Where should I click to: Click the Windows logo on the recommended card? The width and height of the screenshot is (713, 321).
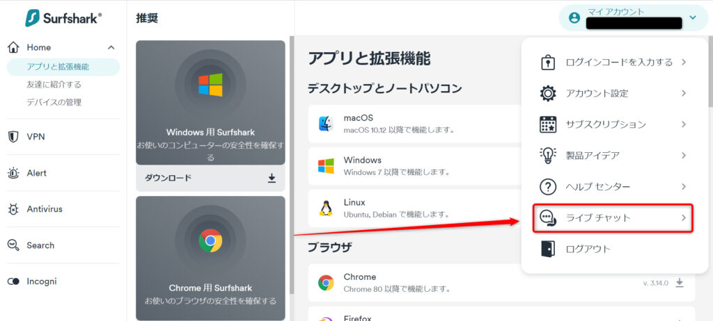(x=210, y=85)
